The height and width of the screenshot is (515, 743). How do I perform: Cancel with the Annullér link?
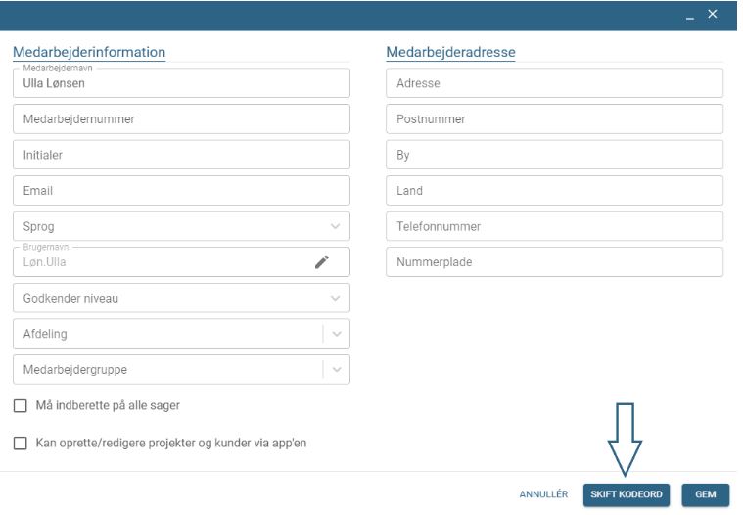543,495
